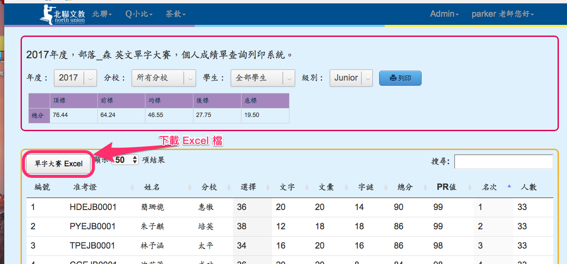Click the North Union logo
Screen dimensions: 567x264
pyautogui.click(x=63, y=15)
